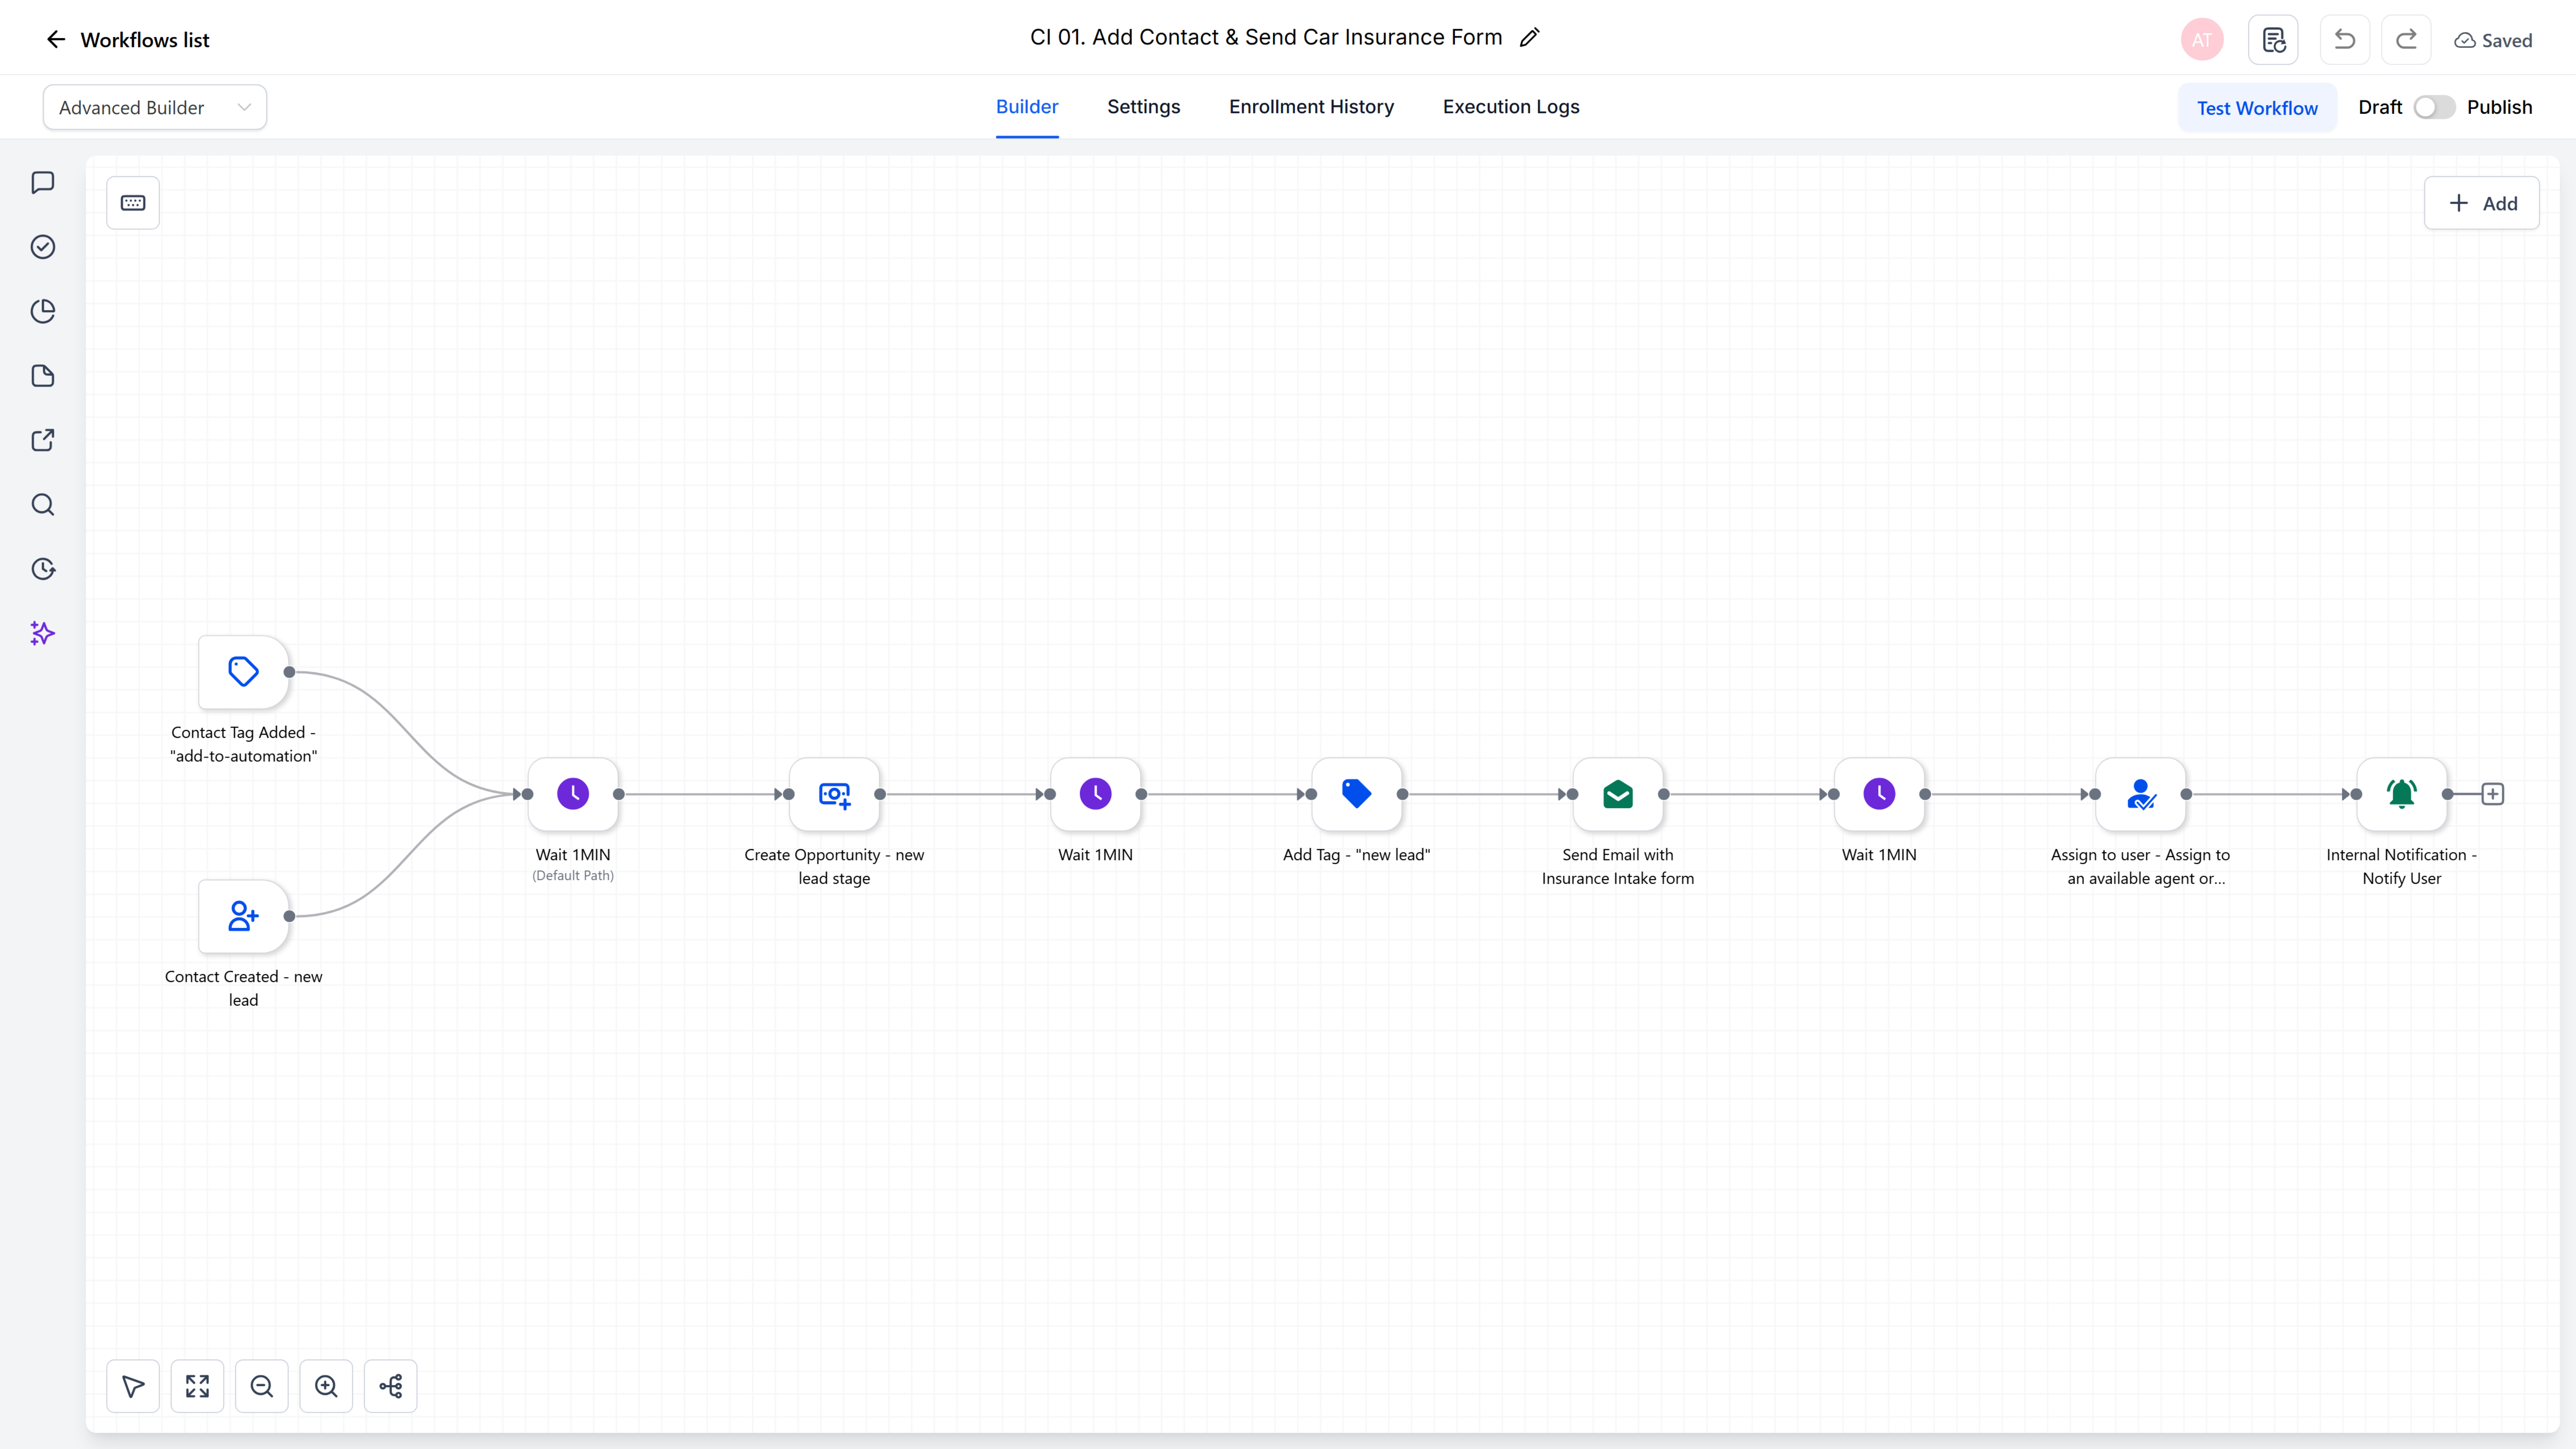Open the Enrollment History tab
This screenshot has width=2576, height=1449.
[1311, 107]
